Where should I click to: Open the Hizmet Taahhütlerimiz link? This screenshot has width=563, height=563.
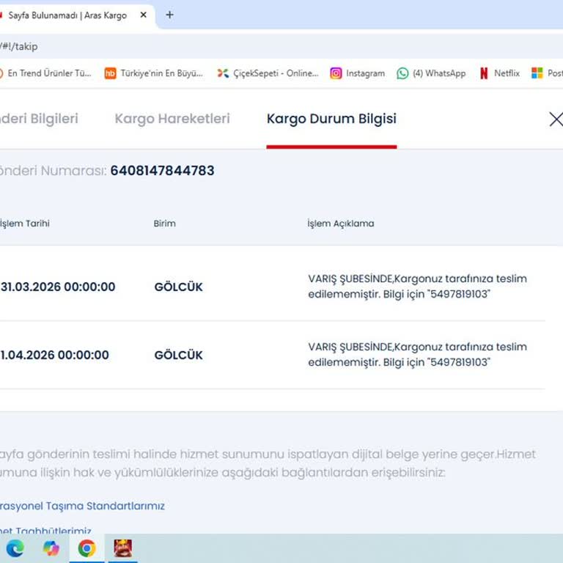(x=45, y=530)
